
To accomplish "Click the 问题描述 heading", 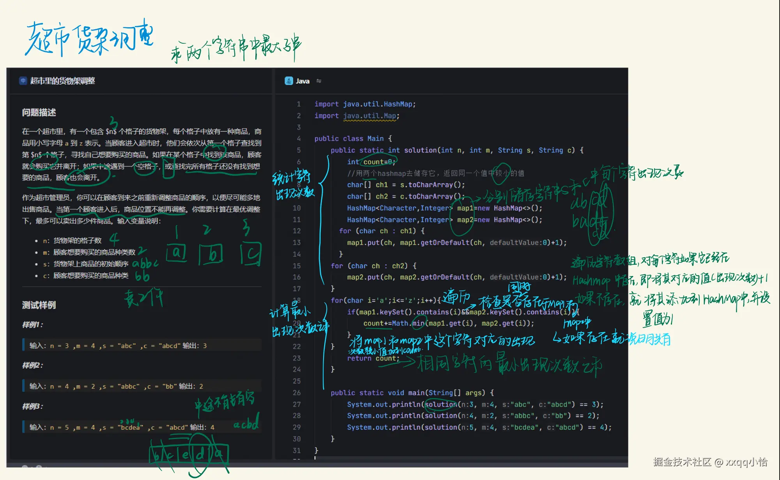I will (39, 113).
